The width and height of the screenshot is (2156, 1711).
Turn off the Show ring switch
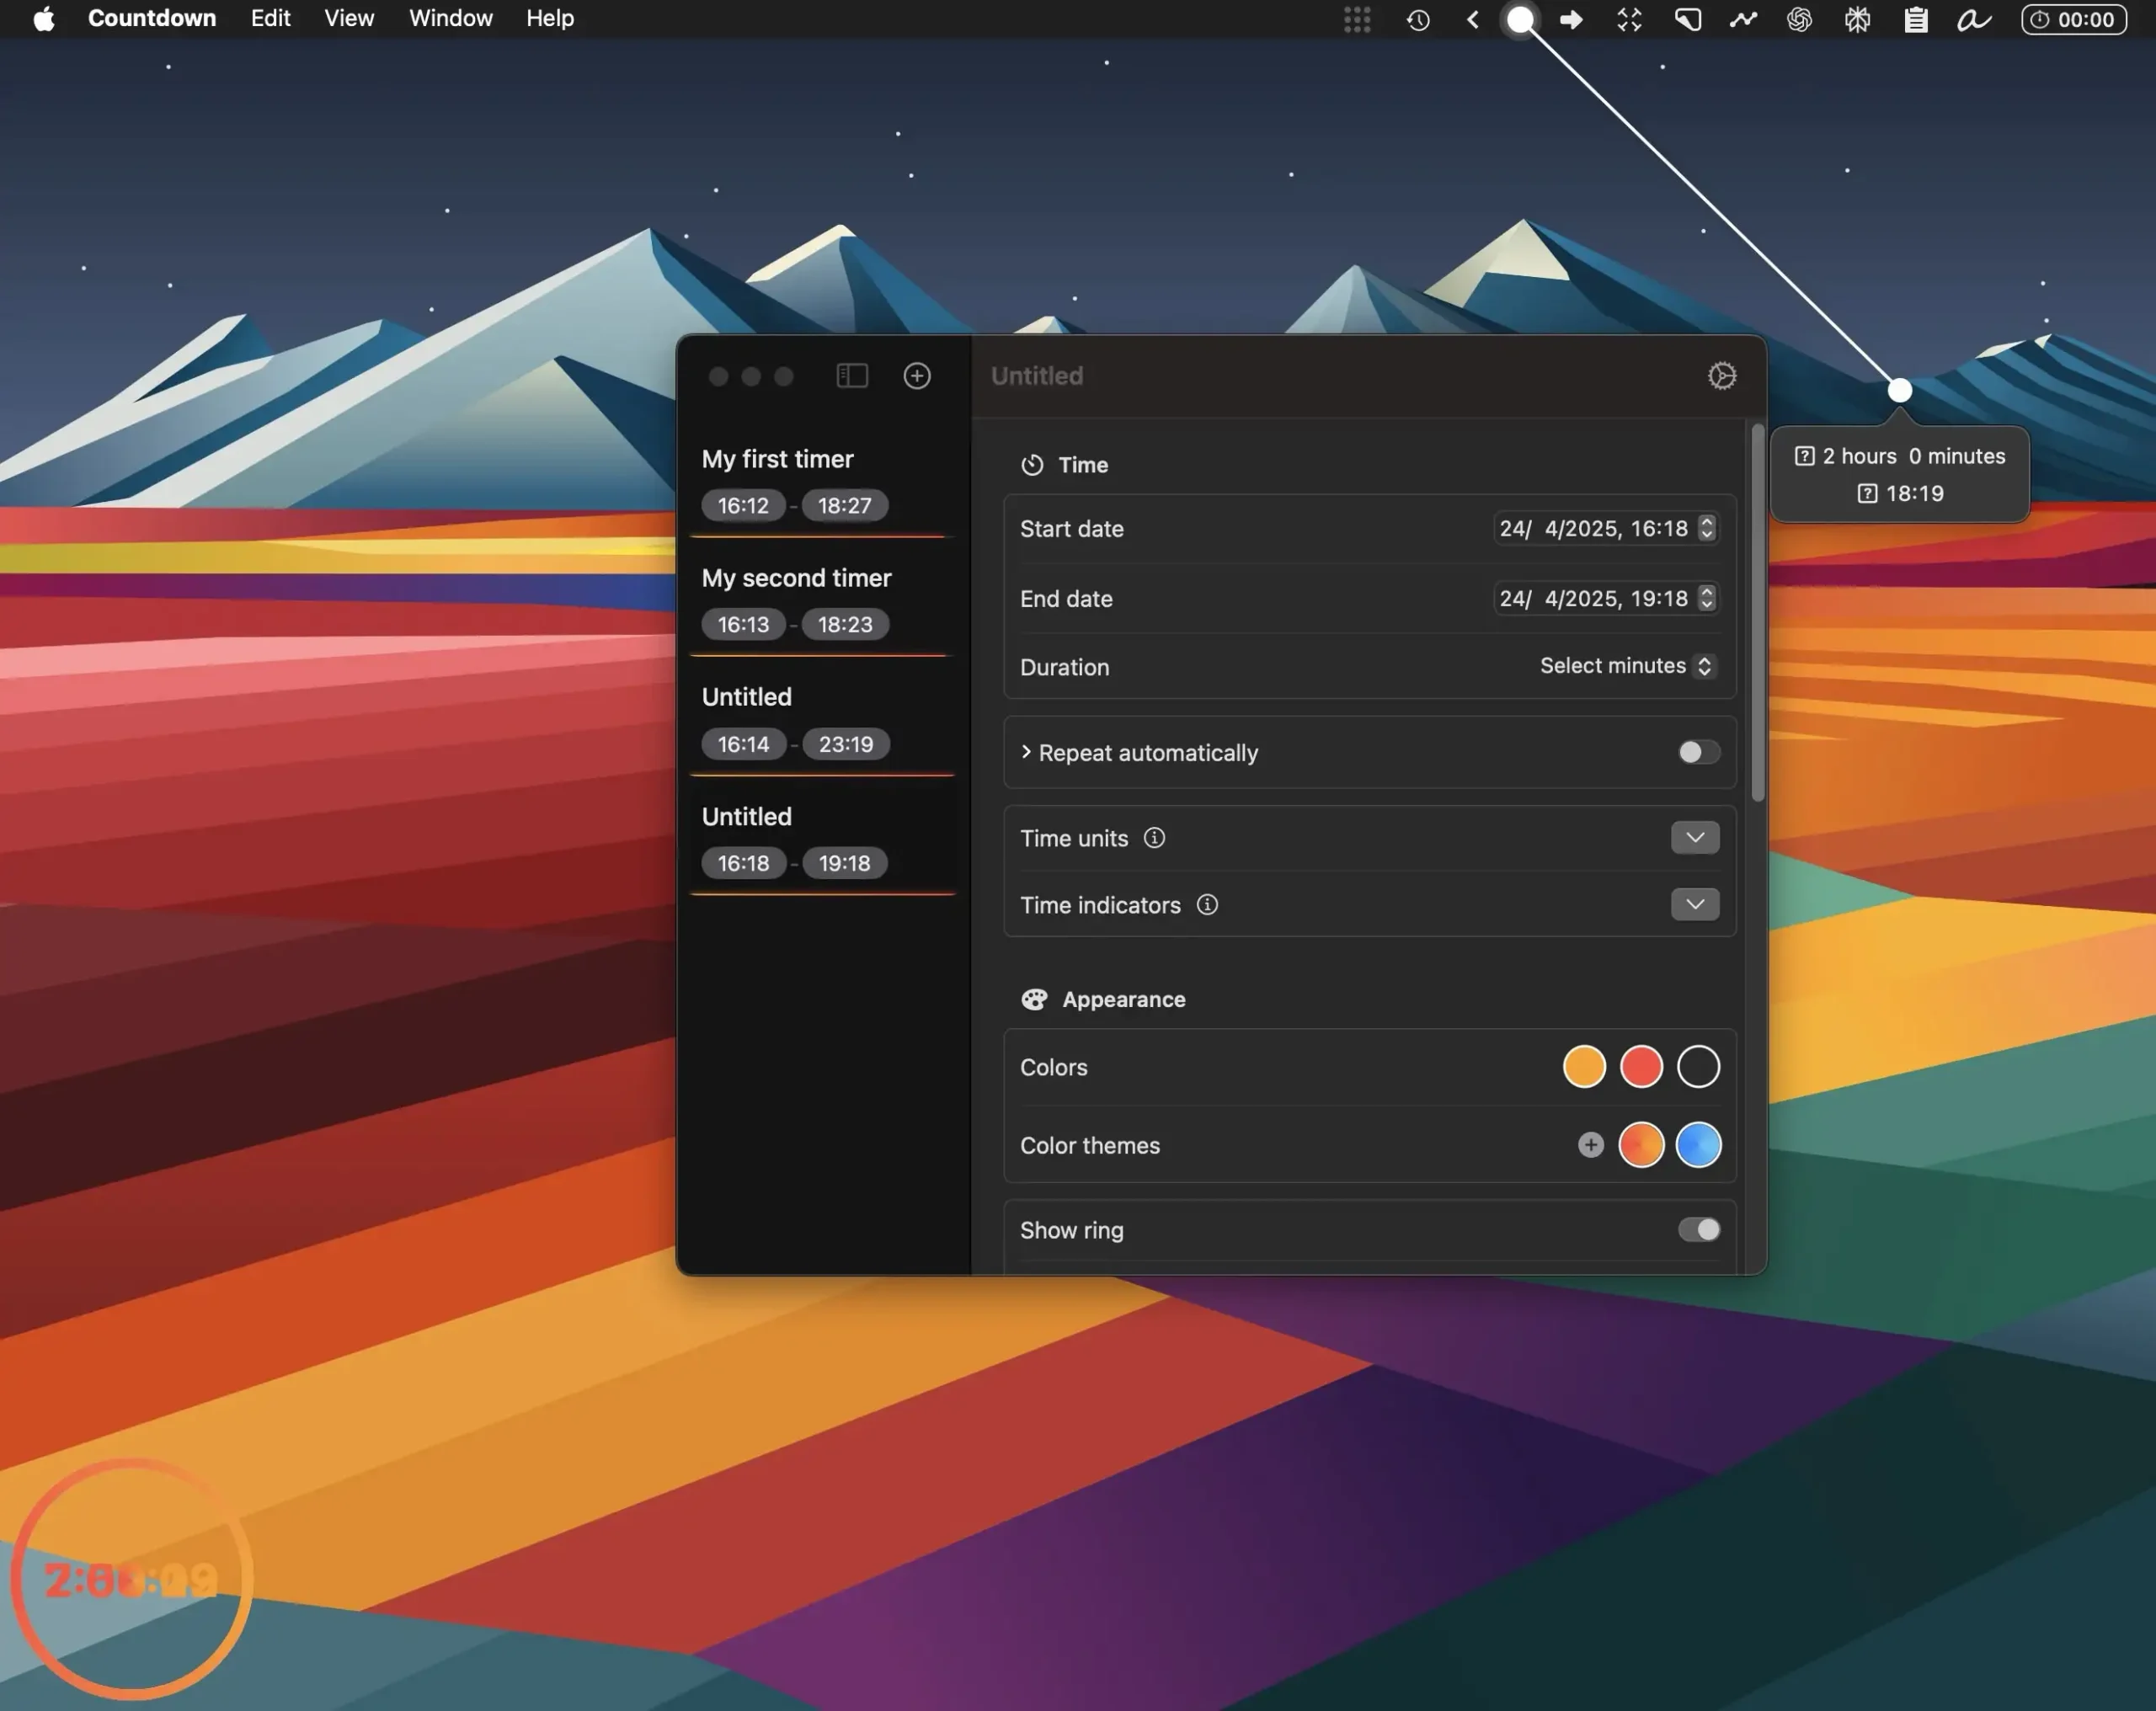pos(1698,1230)
